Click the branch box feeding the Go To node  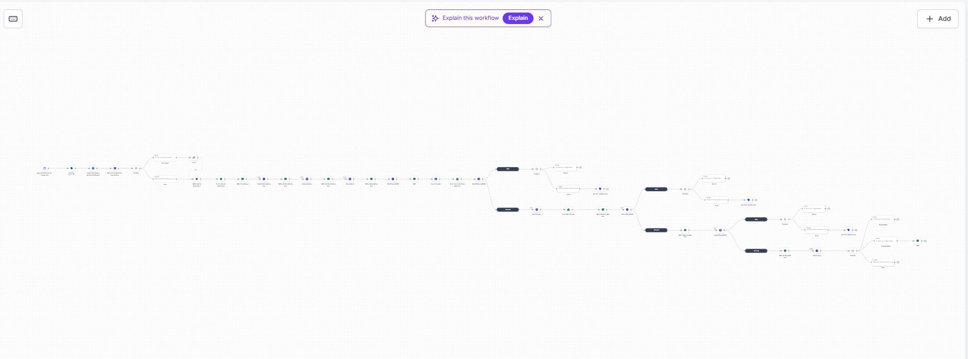tap(165, 157)
